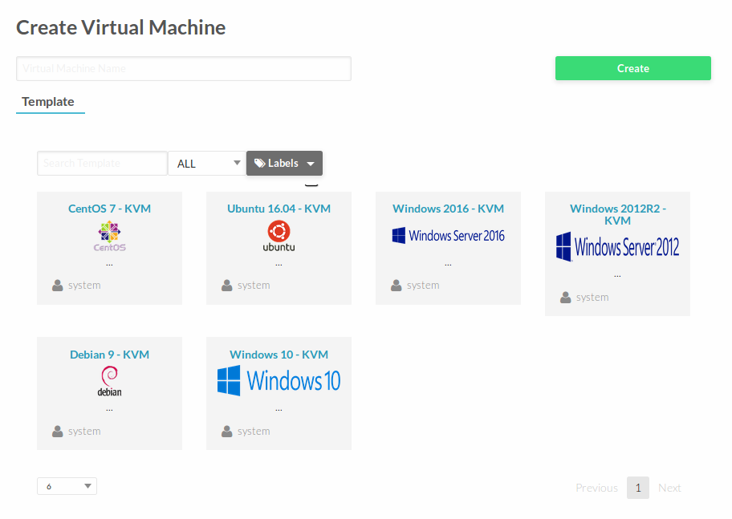Click the ellipsis description in Windows 2012R2 card

tap(617, 276)
